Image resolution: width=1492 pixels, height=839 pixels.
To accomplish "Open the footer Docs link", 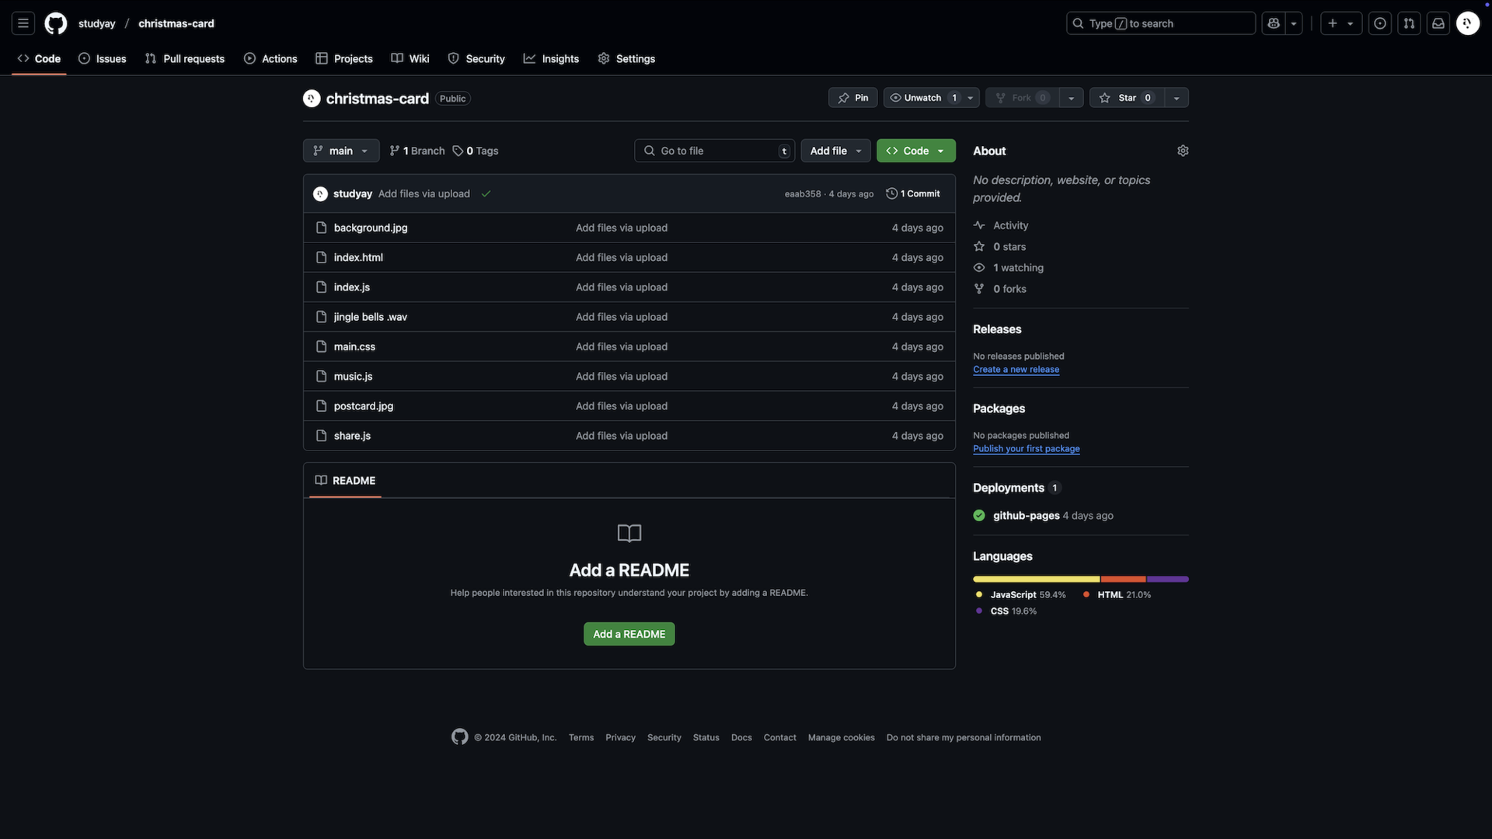I will [x=741, y=738].
